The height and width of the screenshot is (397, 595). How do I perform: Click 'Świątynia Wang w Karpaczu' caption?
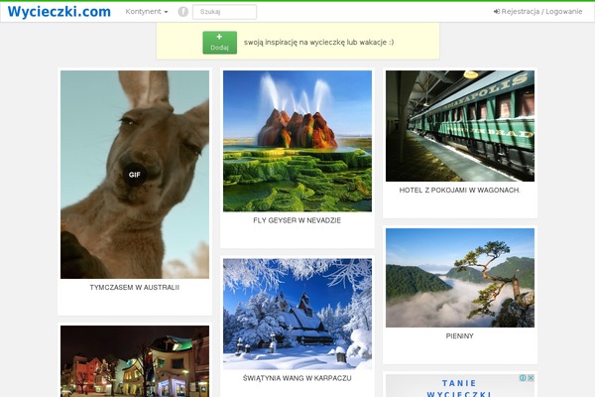[x=297, y=378]
